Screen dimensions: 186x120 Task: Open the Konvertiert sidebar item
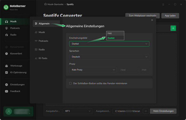[x=16, y=54]
